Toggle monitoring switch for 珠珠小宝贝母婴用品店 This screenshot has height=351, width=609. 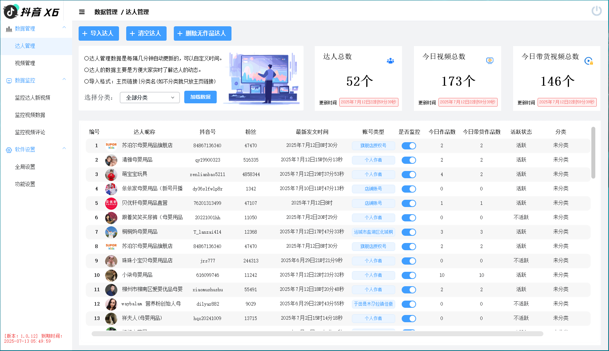(409, 261)
